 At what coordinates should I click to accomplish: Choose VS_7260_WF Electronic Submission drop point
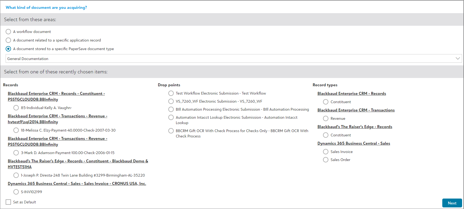click(x=171, y=101)
